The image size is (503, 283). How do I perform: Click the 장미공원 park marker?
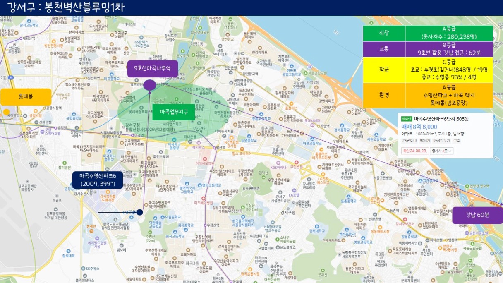[64, 163]
